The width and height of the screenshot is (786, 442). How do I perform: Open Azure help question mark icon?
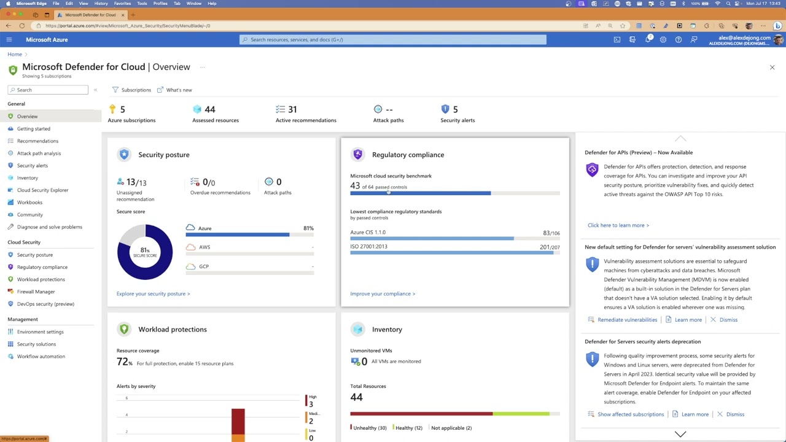pos(679,39)
